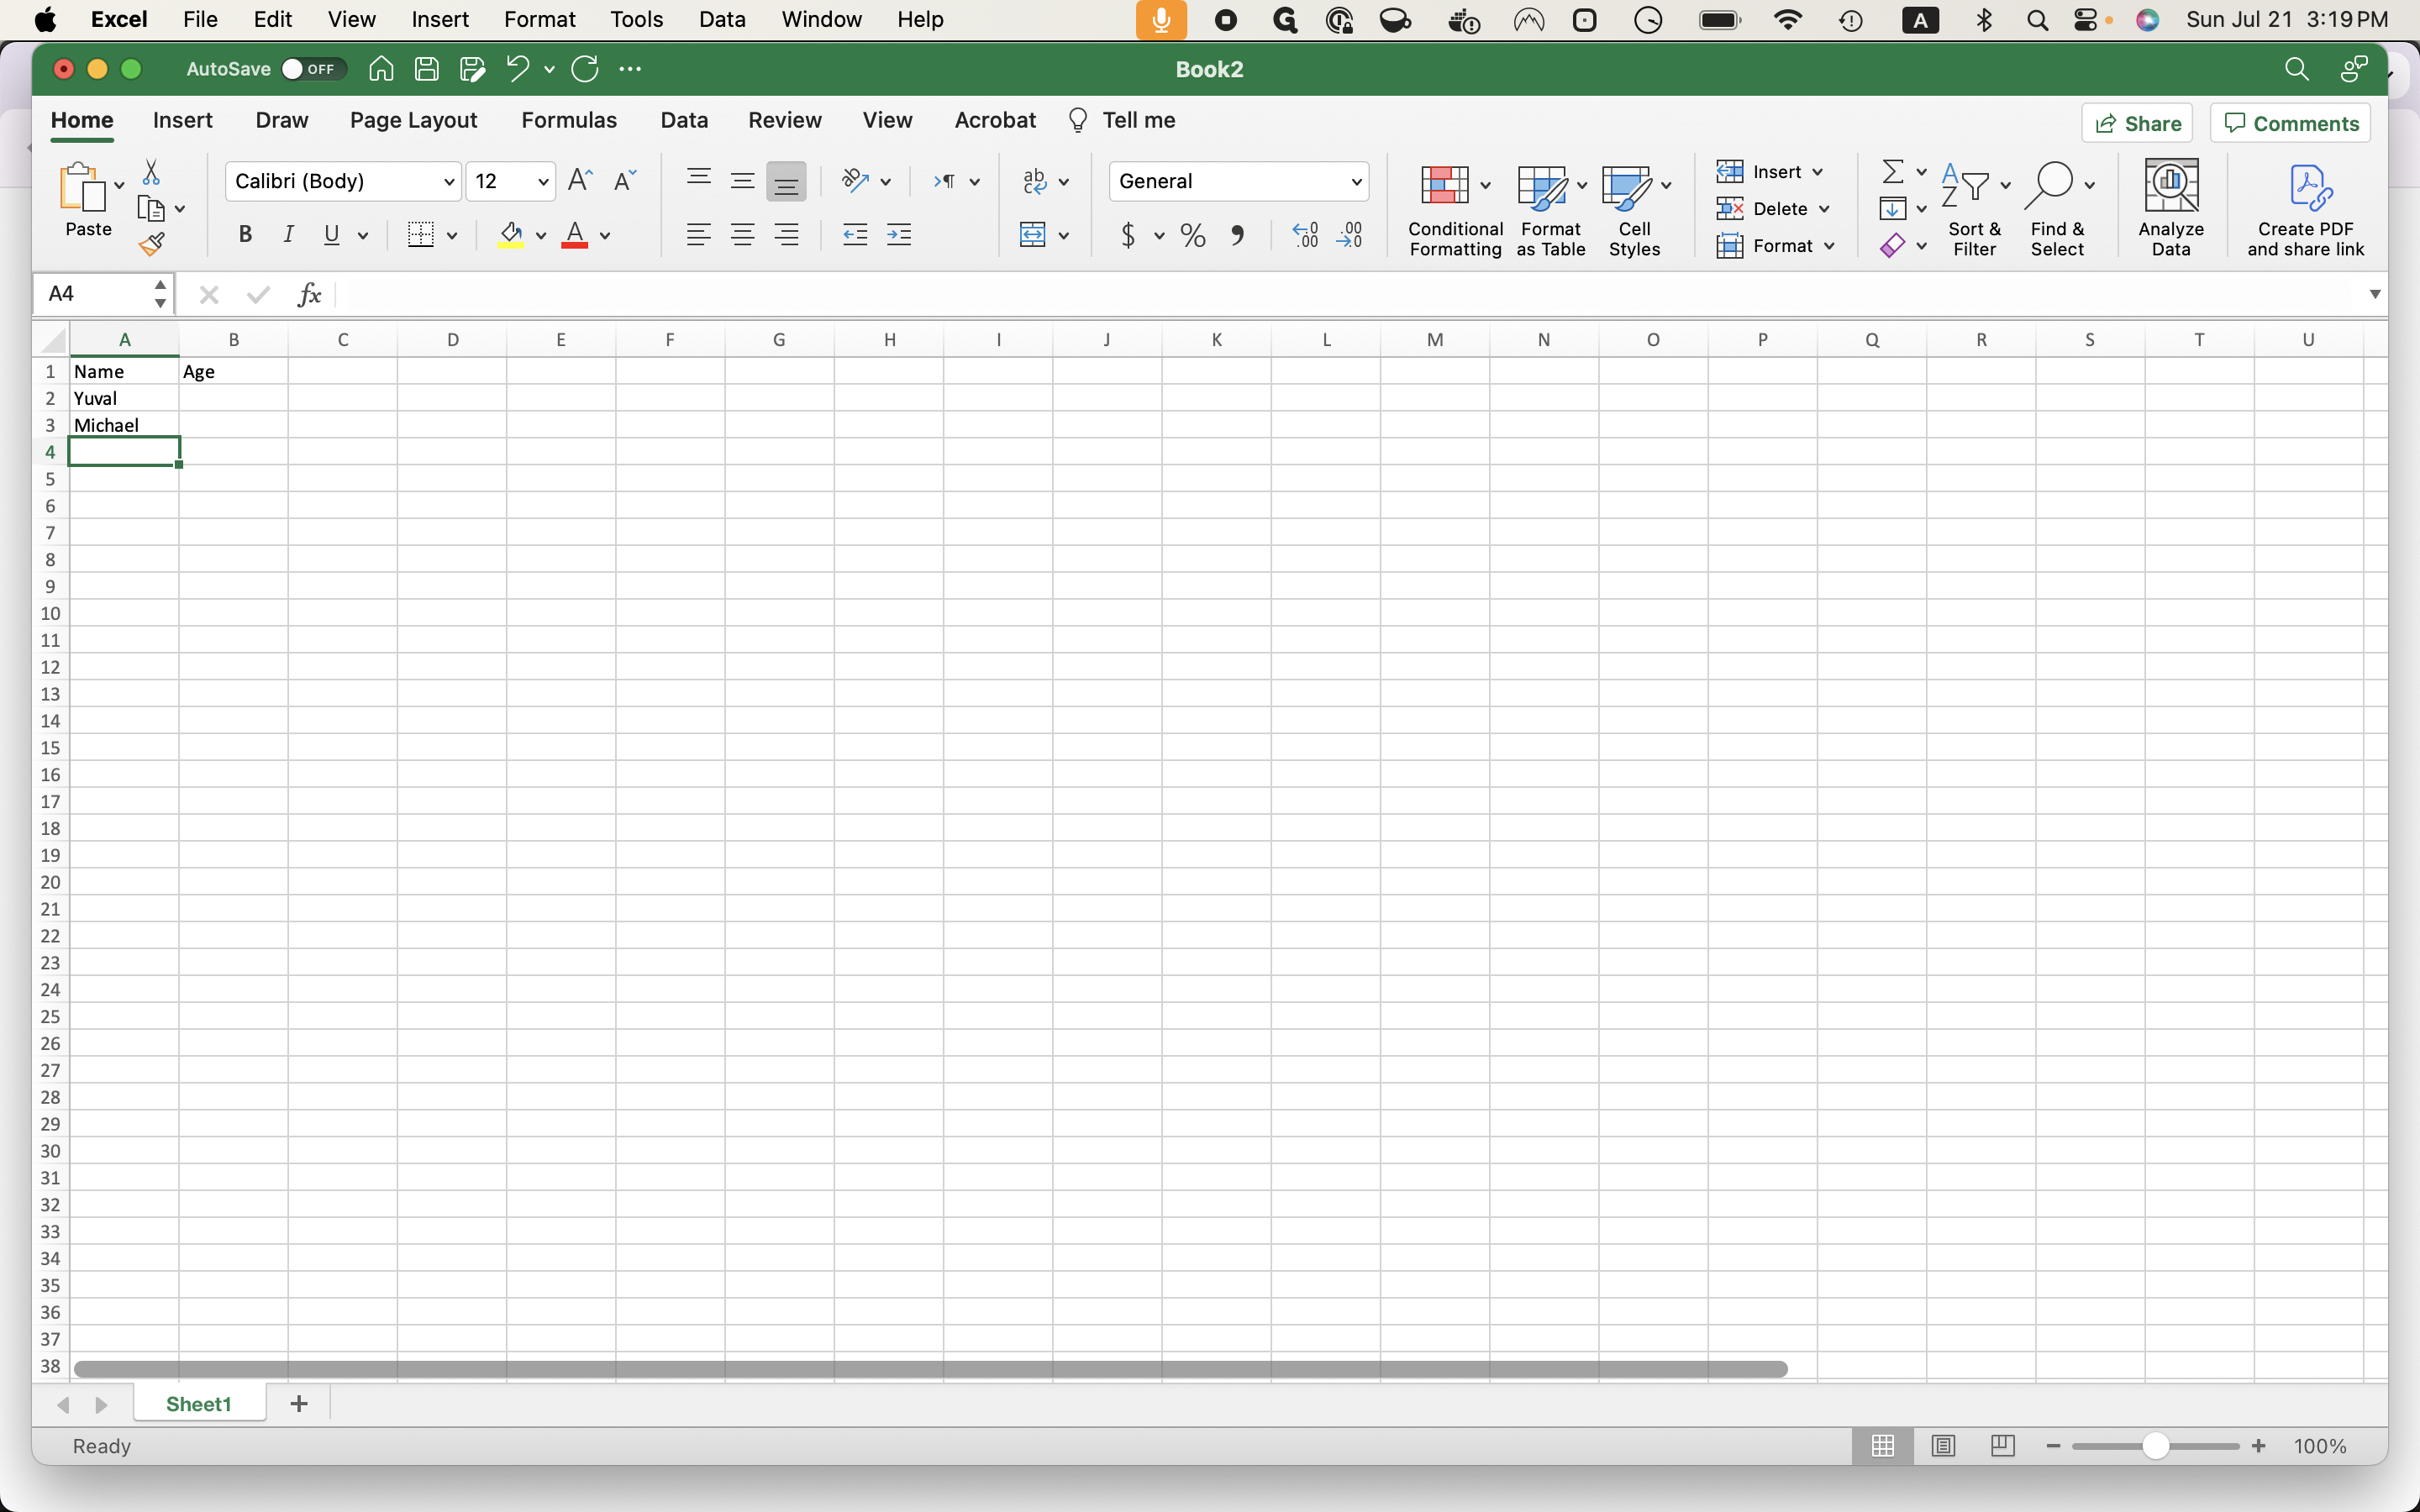2420x1512 pixels.
Task: Click the Percent Style icon
Action: pyautogui.click(x=1192, y=236)
